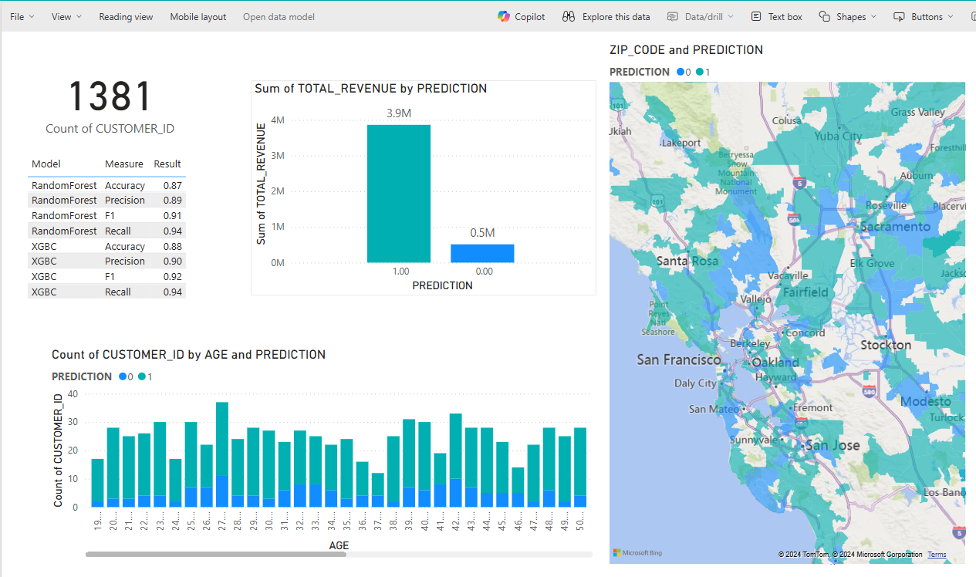
Task: Switch to Mobile layout
Action: tap(198, 16)
